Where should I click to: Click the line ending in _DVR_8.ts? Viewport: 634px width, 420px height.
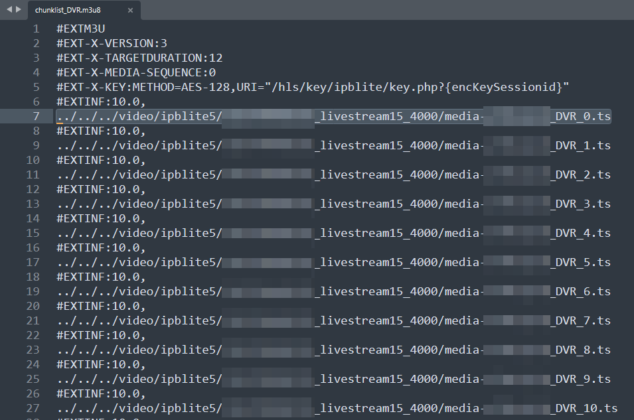click(333, 350)
